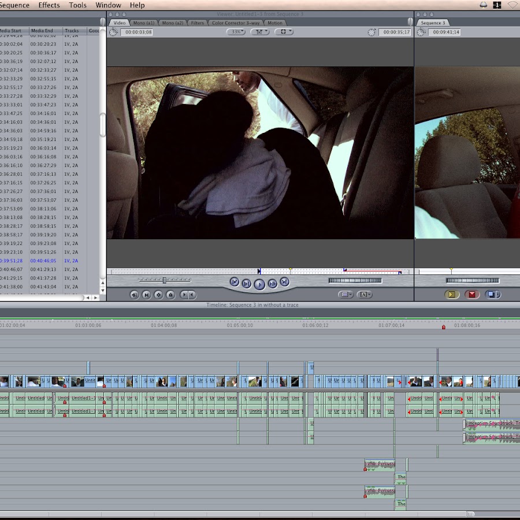Click the Canvas jog wheel control
The image size is (520, 520).
click(x=472, y=281)
